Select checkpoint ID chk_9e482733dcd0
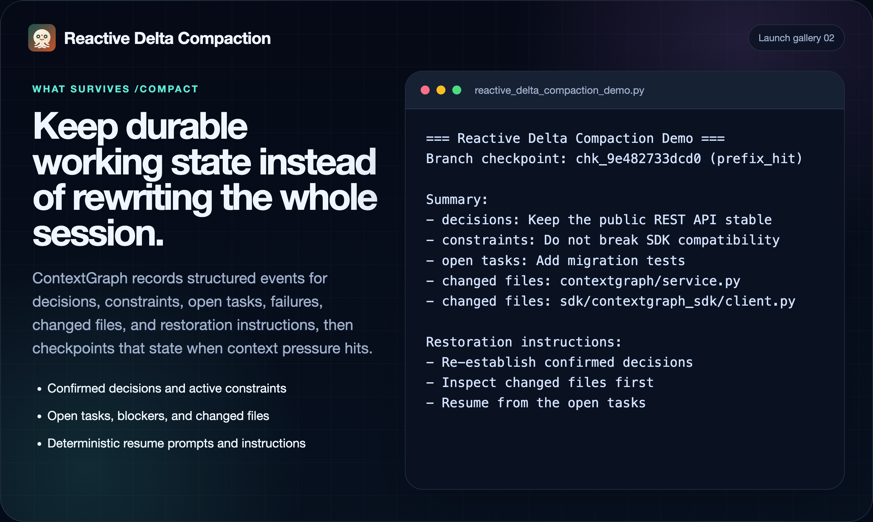The height and width of the screenshot is (522, 873). pos(638,158)
